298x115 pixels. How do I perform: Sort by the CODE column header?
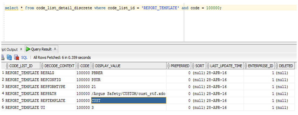click(x=84, y=66)
